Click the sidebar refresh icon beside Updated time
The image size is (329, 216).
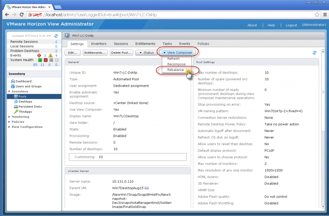(56, 36)
